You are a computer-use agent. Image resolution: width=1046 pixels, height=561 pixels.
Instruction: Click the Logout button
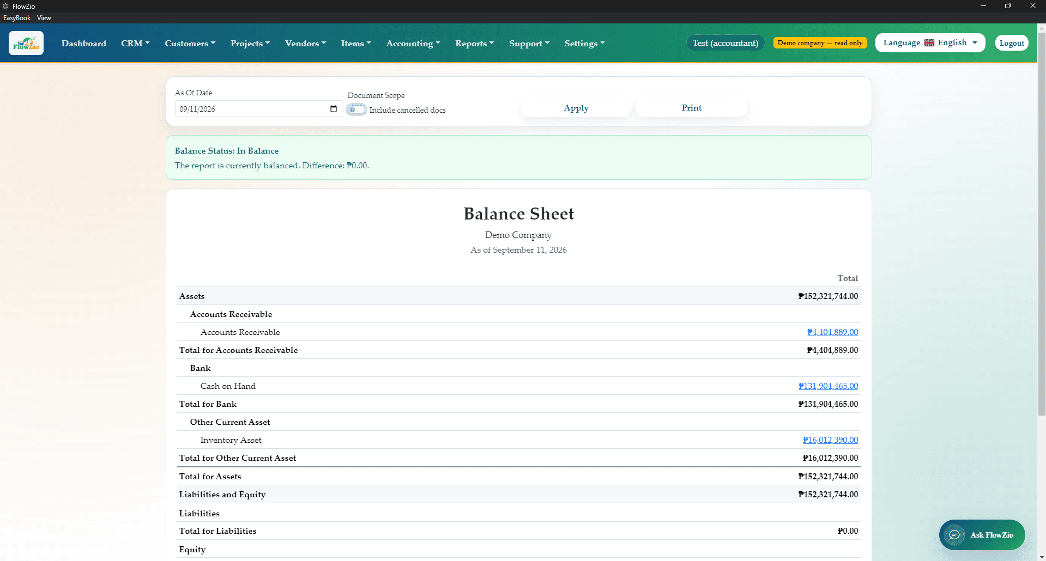point(1012,43)
